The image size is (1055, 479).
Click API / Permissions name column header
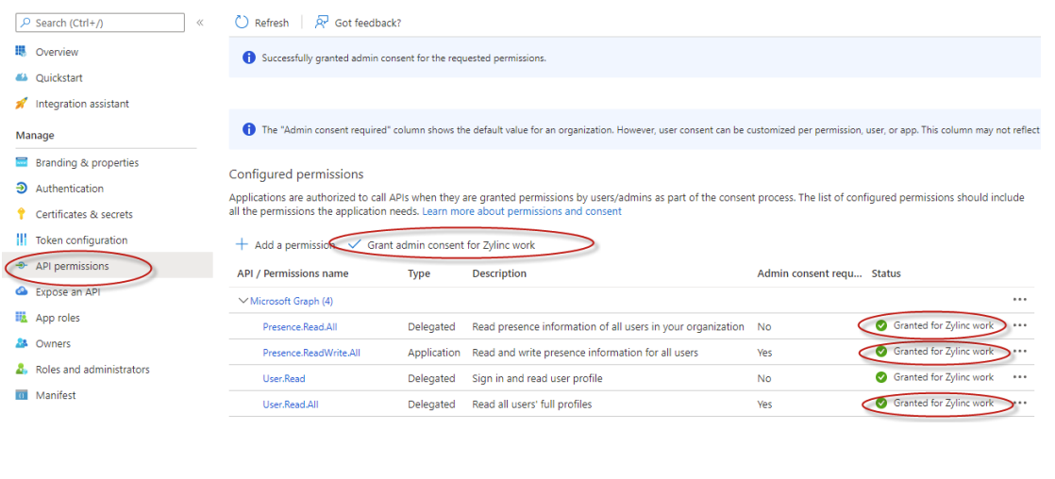293,273
